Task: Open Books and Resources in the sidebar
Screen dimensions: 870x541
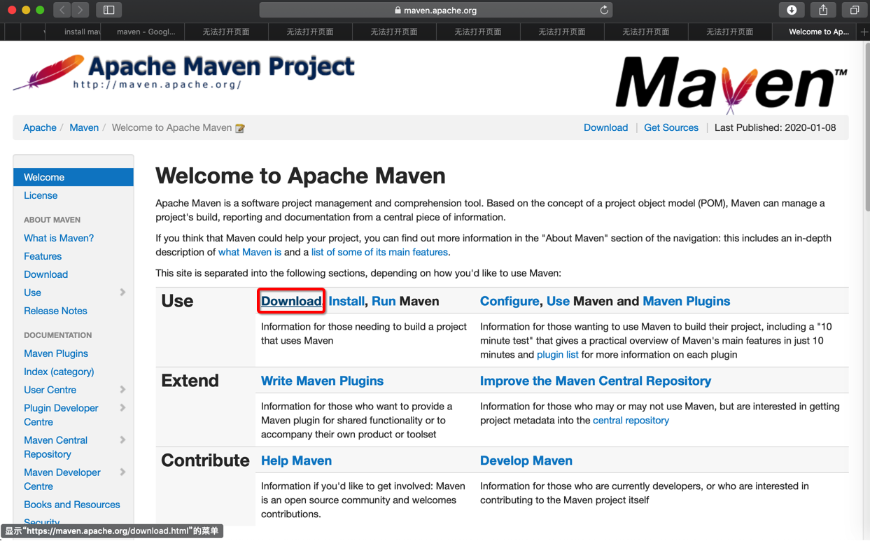Action: [x=71, y=505]
